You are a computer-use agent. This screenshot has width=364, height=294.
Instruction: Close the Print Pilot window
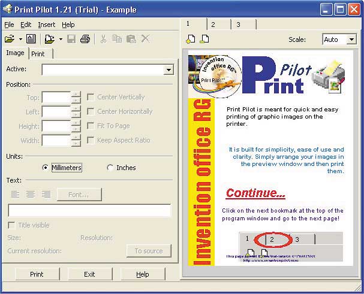(354, 10)
